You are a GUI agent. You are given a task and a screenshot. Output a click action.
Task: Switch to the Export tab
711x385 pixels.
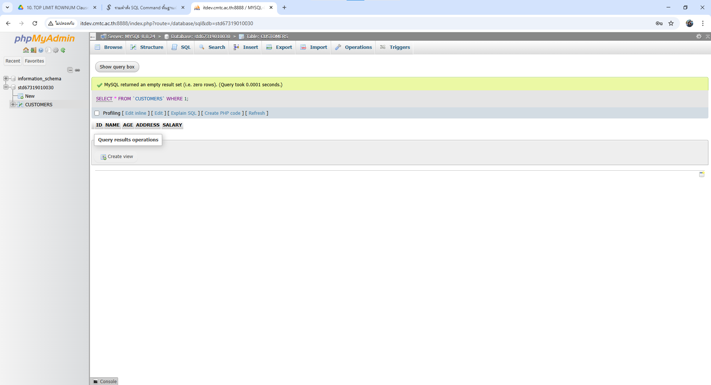(x=279, y=47)
